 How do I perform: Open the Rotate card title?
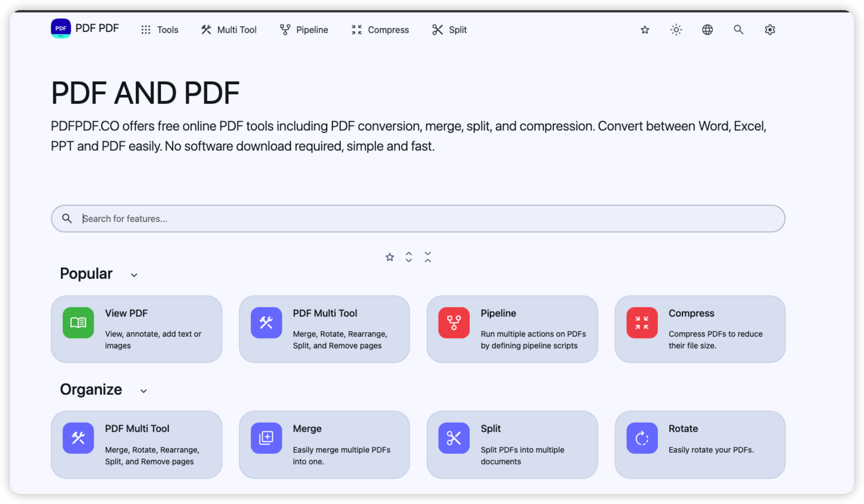684,429
